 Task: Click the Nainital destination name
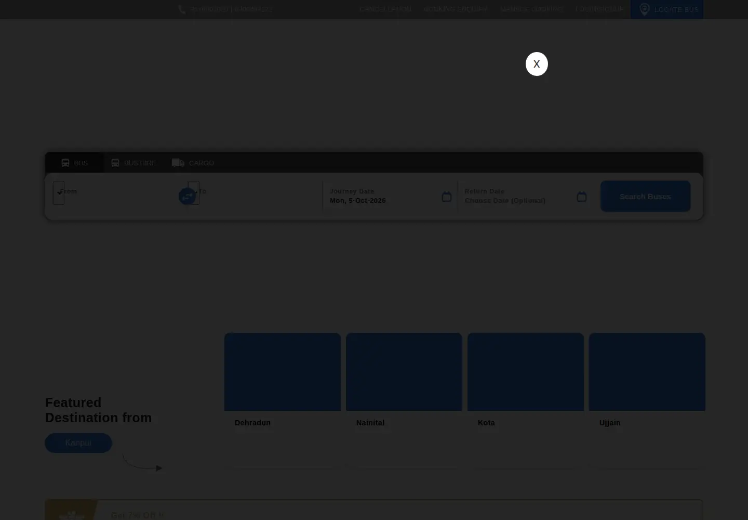tap(370, 423)
